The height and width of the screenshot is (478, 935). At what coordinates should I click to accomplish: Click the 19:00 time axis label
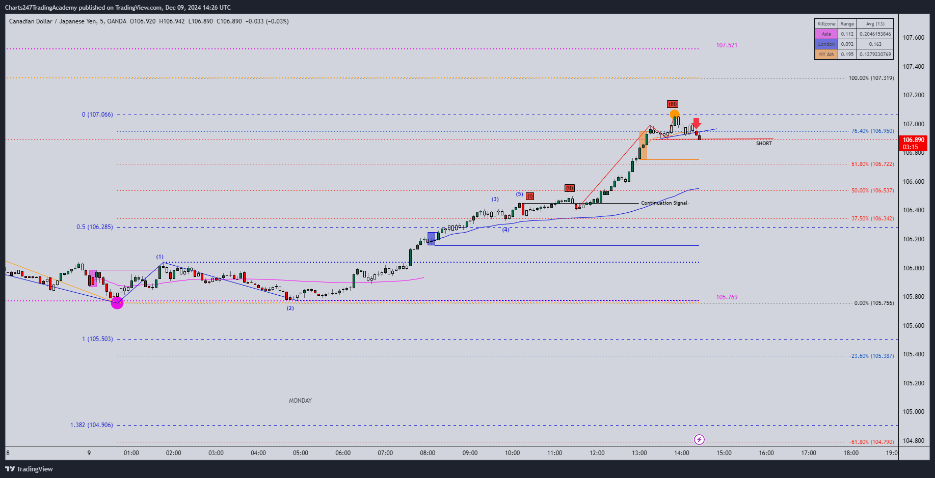tap(892, 453)
